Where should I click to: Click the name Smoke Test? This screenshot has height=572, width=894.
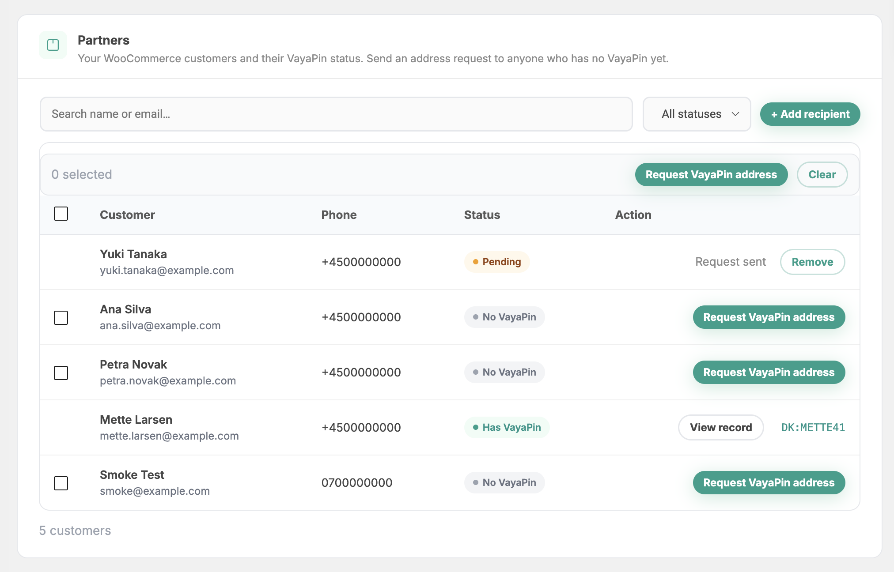click(x=132, y=475)
